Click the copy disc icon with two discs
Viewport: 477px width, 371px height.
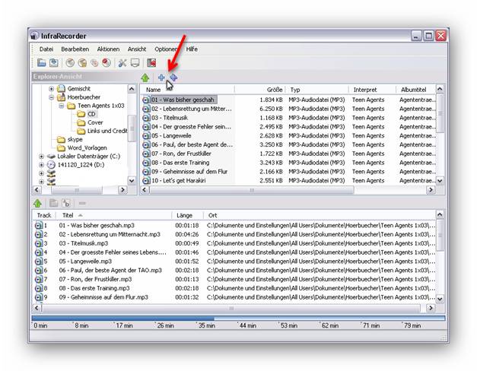(94, 63)
